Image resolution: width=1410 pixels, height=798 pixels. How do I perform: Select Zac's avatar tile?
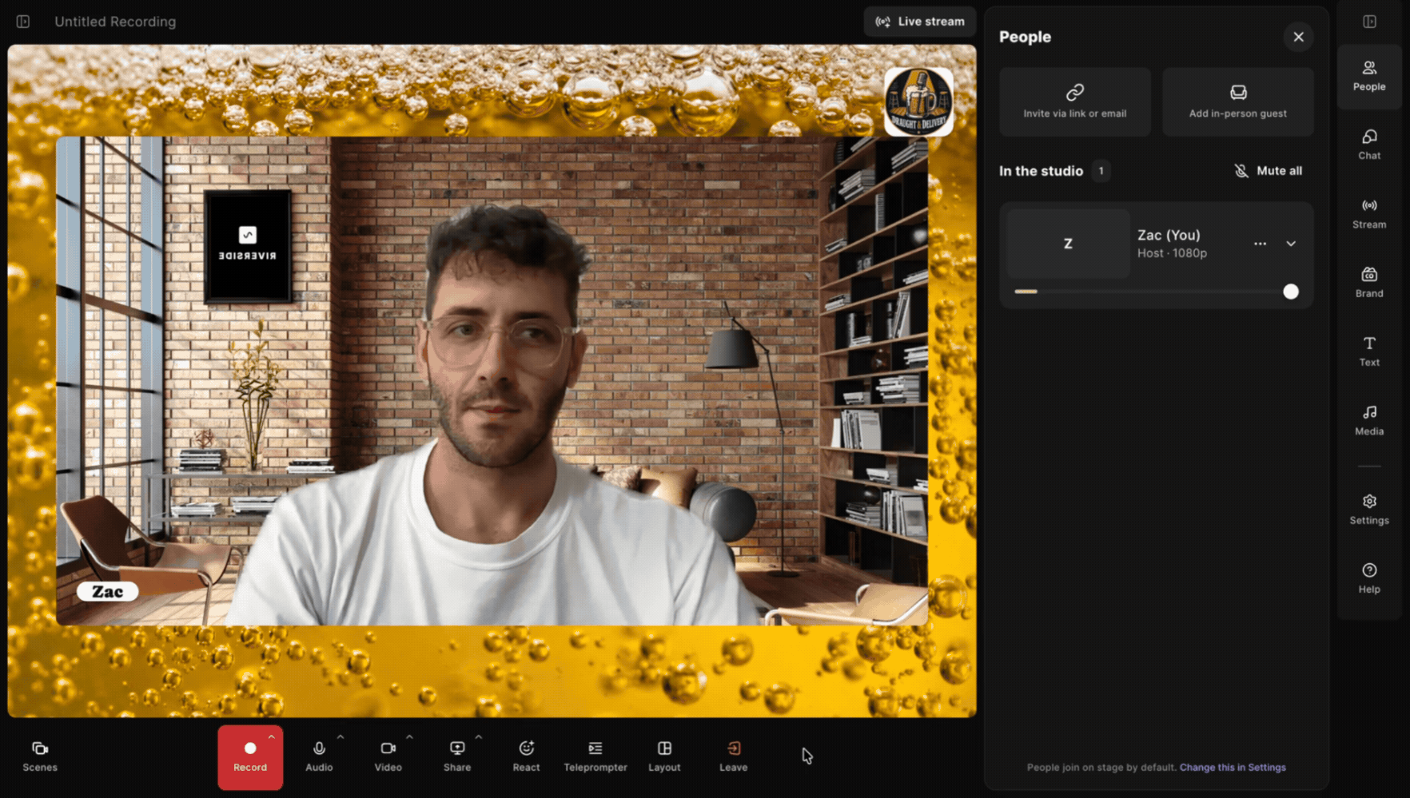click(1068, 244)
